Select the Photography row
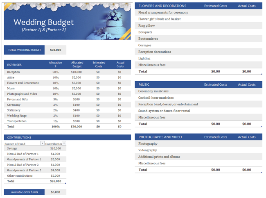This screenshot has width=266, height=198. [198, 143]
